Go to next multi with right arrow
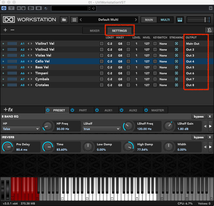 tap(136, 20)
